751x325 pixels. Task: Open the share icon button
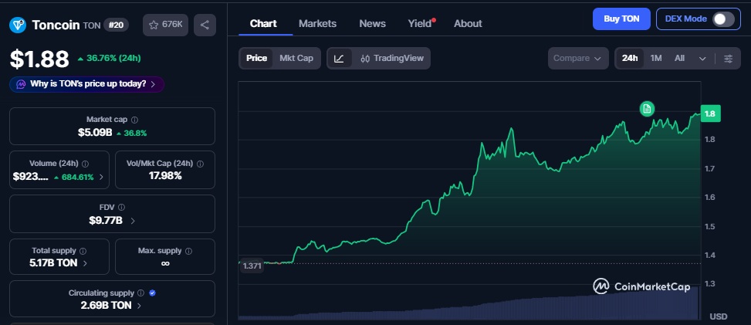(x=205, y=25)
